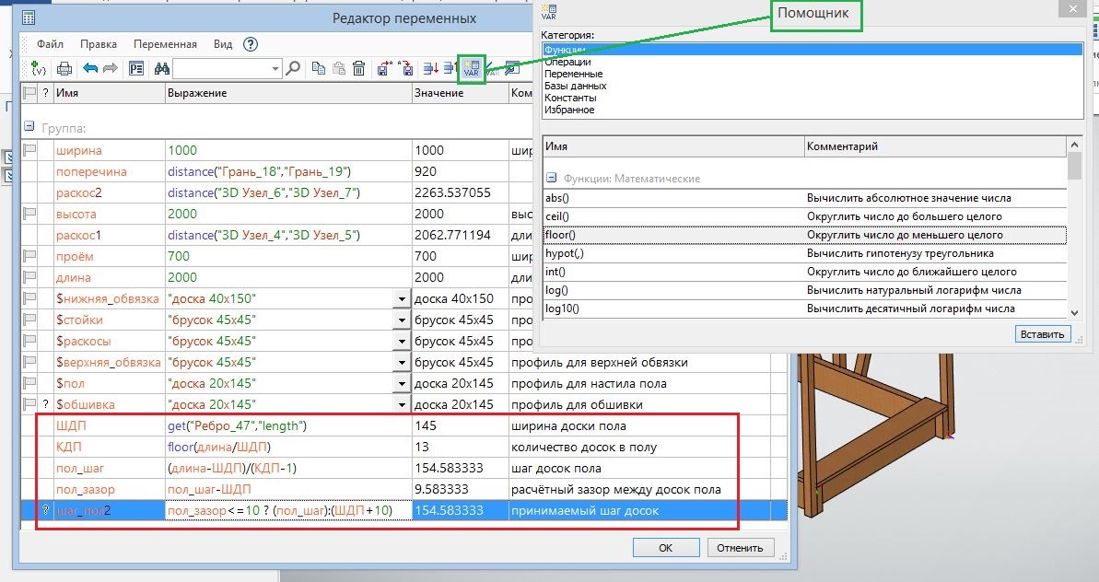
Task: Click the binoculars find icon
Action: [162, 69]
